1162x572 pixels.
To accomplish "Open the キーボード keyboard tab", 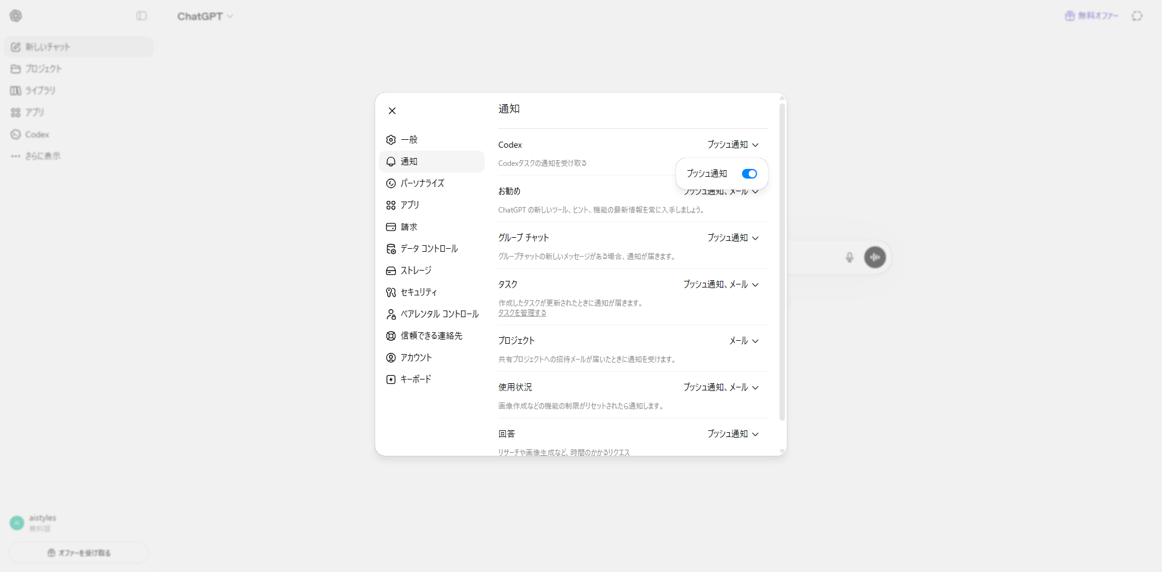I will tap(432, 380).
